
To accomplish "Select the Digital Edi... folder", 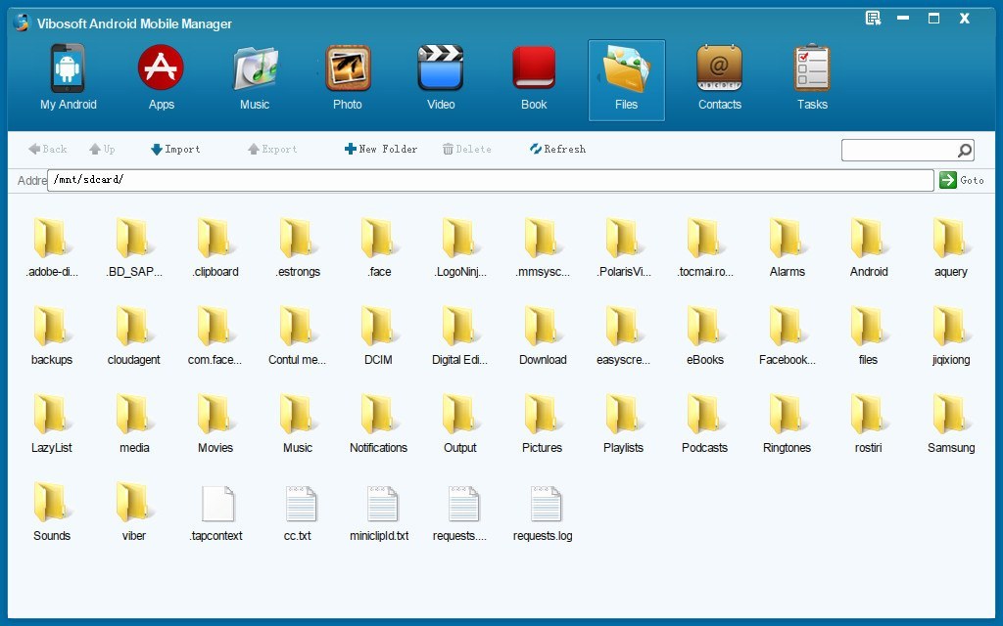I will click(x=460, y=336).
